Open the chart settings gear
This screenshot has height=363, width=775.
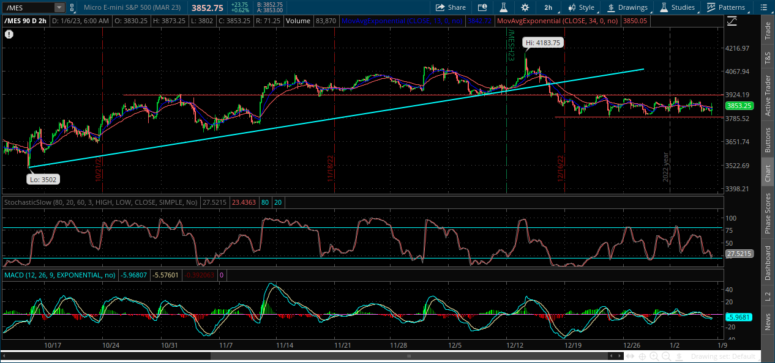click(x=525, y=7)
